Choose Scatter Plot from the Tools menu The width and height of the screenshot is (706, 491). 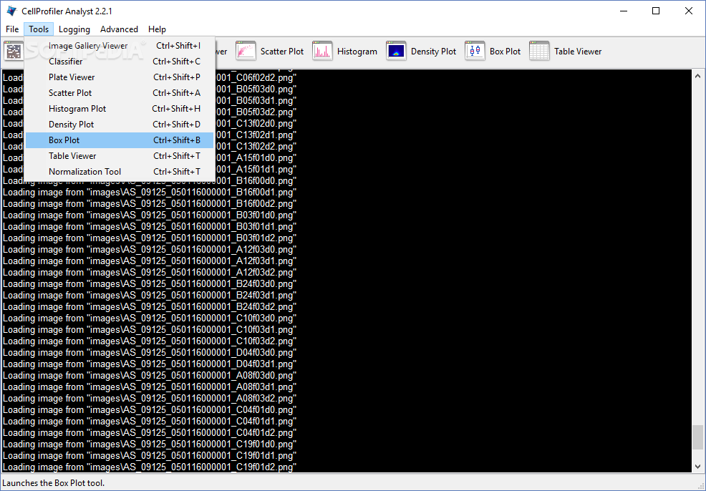click(x=120, y=93)
